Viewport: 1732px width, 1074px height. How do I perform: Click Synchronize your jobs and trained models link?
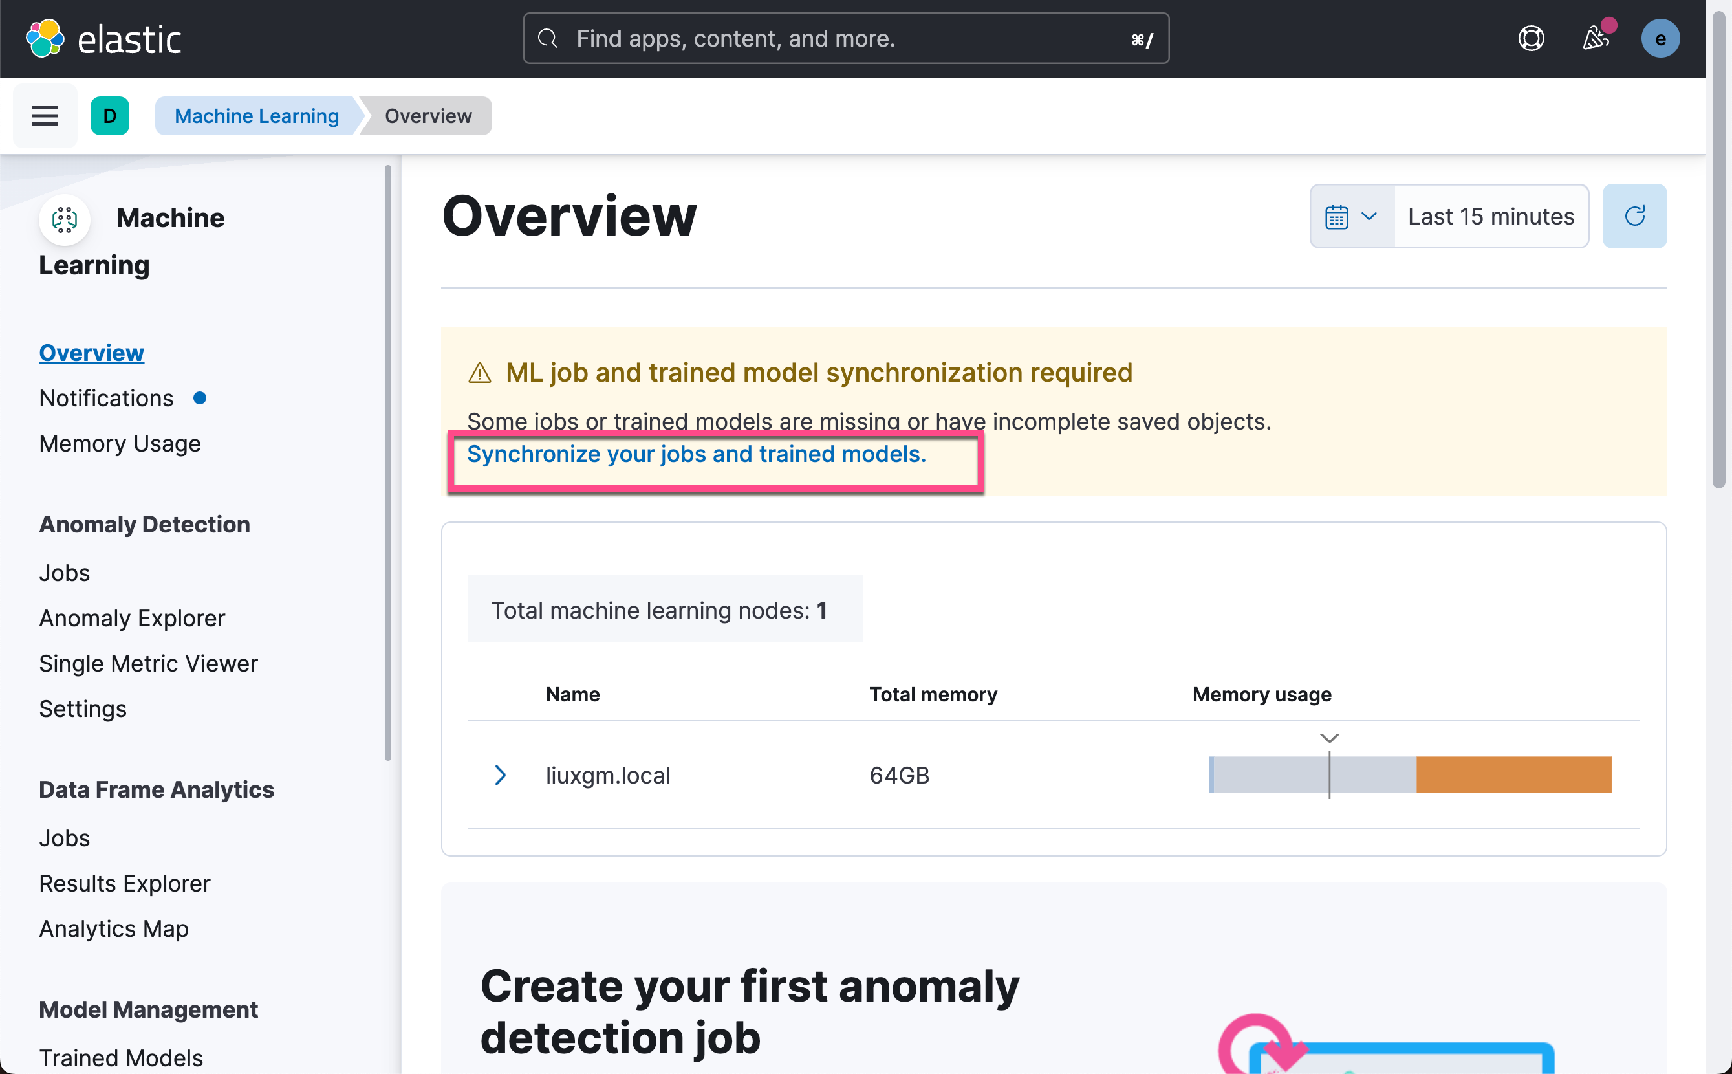(x=697, y=455)
